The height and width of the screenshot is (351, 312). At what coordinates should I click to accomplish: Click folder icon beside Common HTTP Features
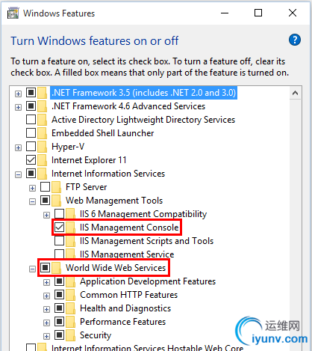click(x=71, y=295)
